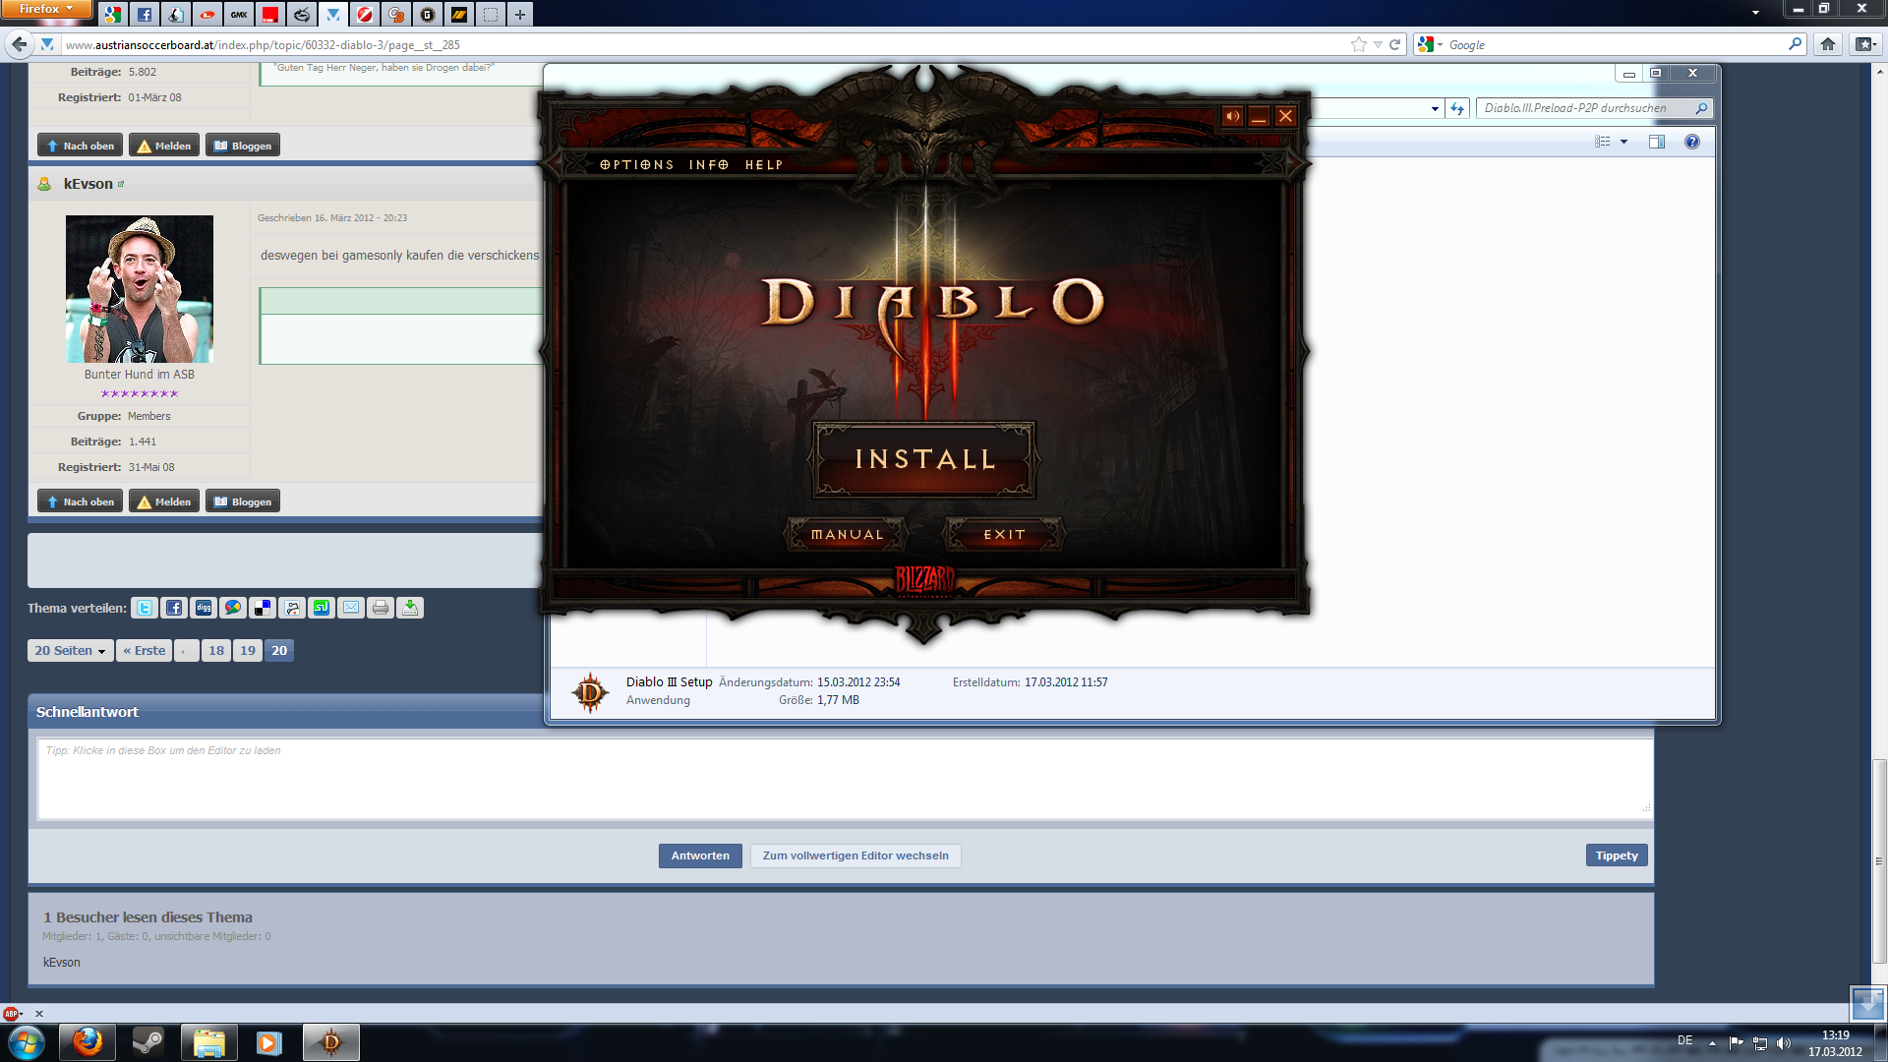1888x1062 pixels.
Task: Open Windows Explorer from the taskbar
Action: pyautogui.click(x=209, y=1042)
